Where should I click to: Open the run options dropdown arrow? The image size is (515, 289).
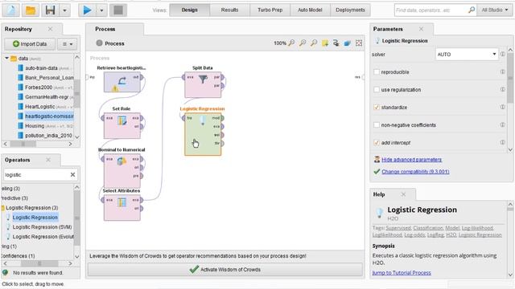pyautogui.click(x=101, y=10)
